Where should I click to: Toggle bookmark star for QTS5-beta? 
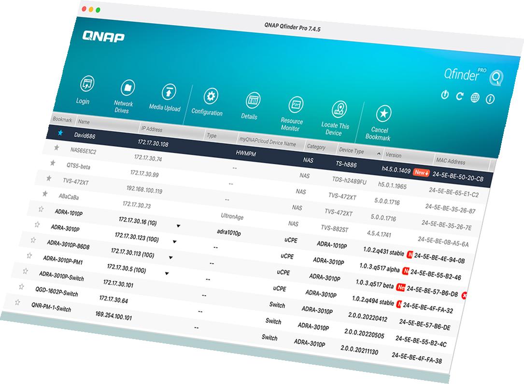click(53, 163)
